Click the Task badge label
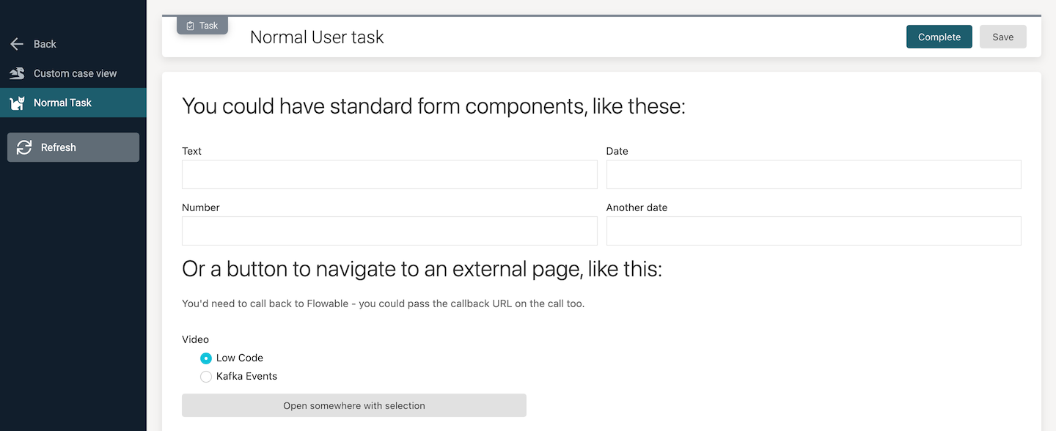Viewport: 1056px width, 431px height. (x=209, y=26)
